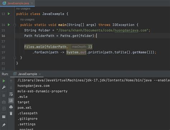Go up the stack trace arrow

pos(11,81)
